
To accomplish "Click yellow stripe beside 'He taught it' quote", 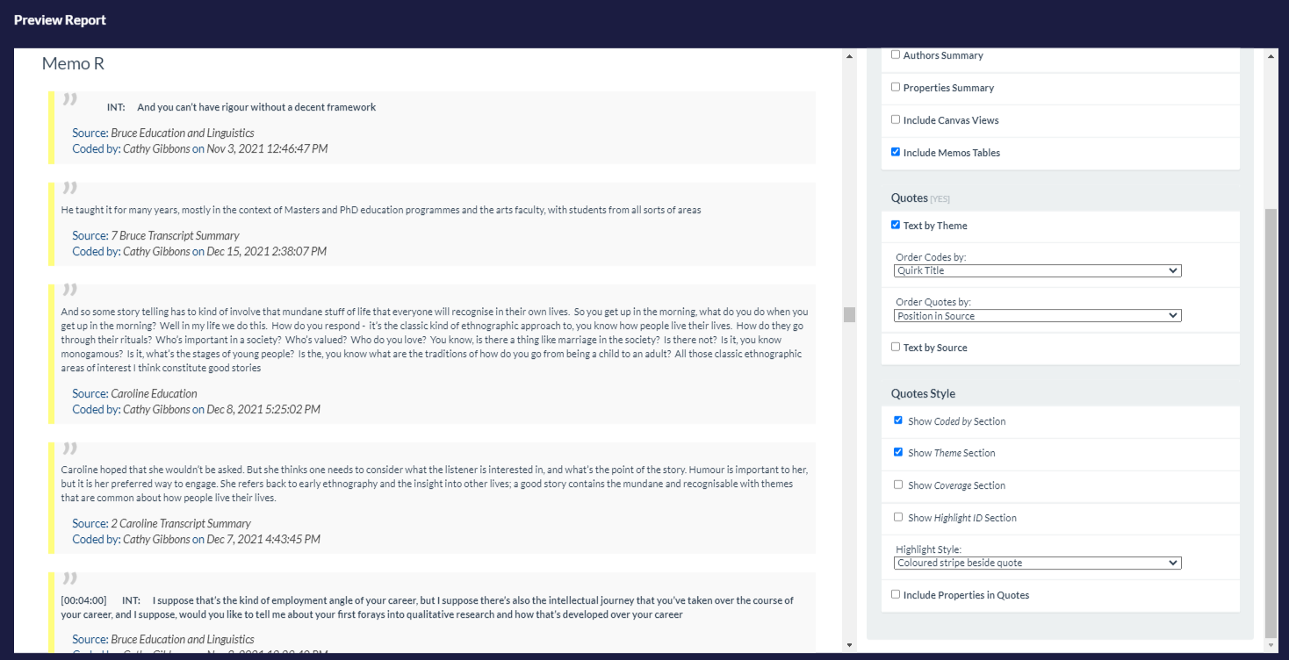I will [51, 224].
